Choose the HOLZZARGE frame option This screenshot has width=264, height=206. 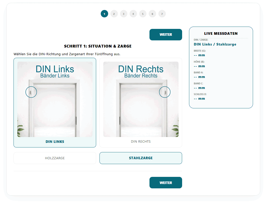(55, 158)
